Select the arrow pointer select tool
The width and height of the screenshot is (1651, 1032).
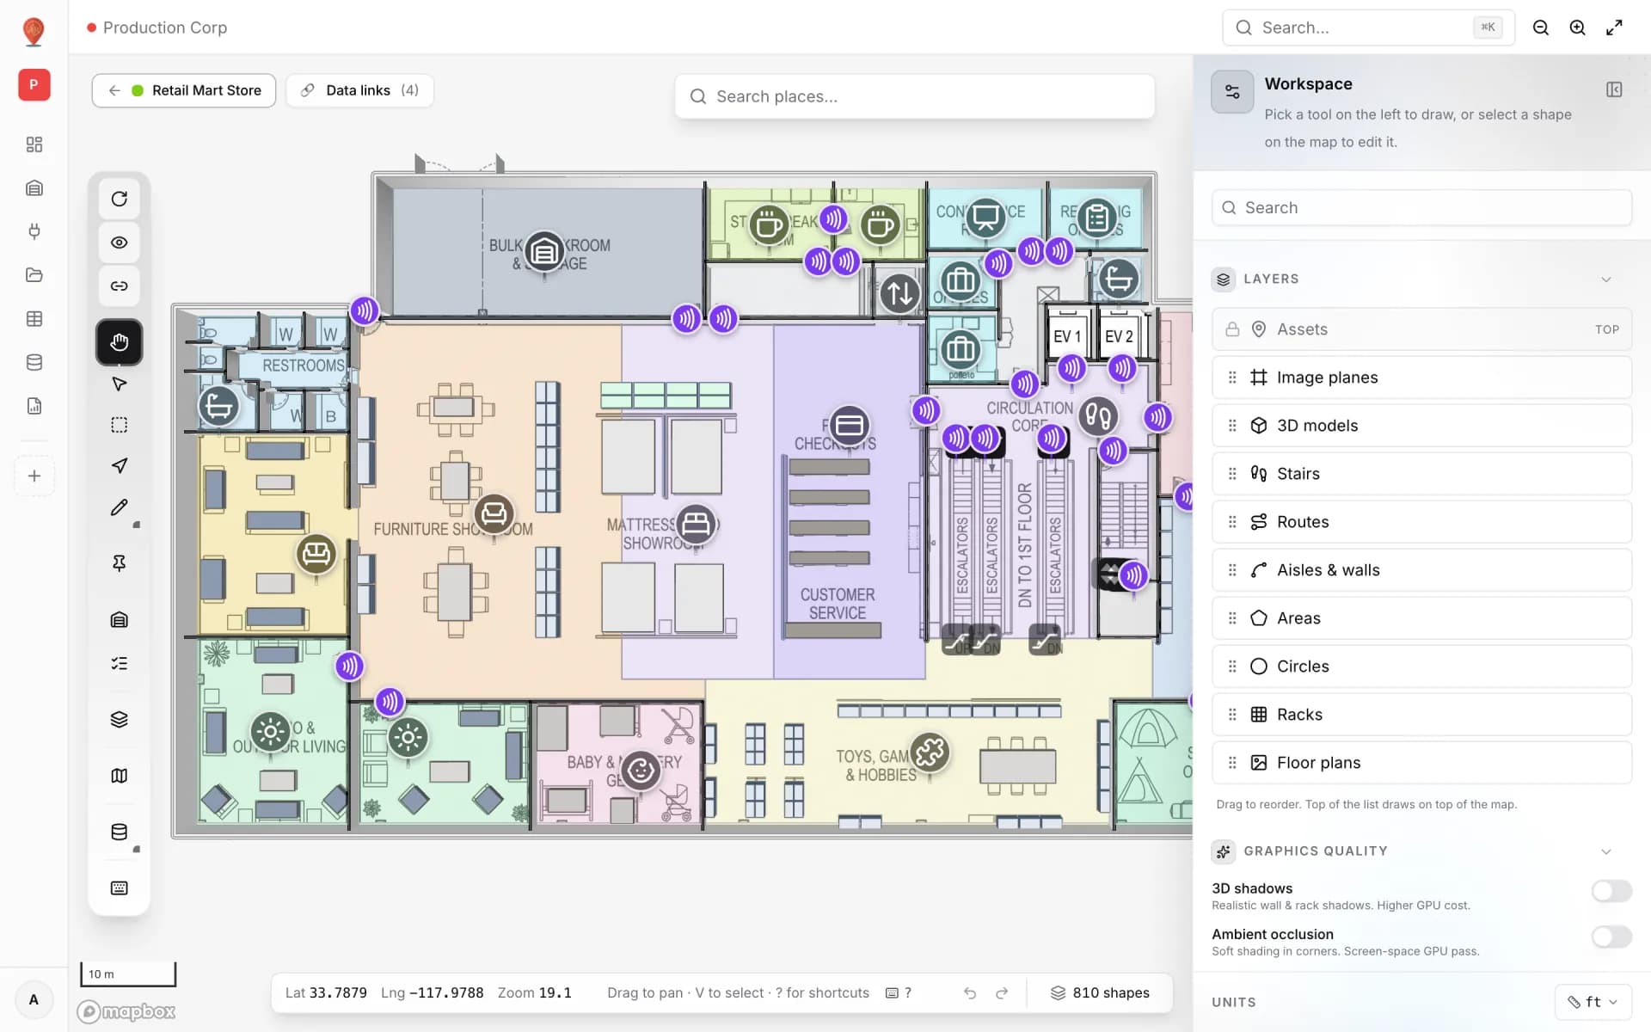pyautogui.click(x=119, y=384)
